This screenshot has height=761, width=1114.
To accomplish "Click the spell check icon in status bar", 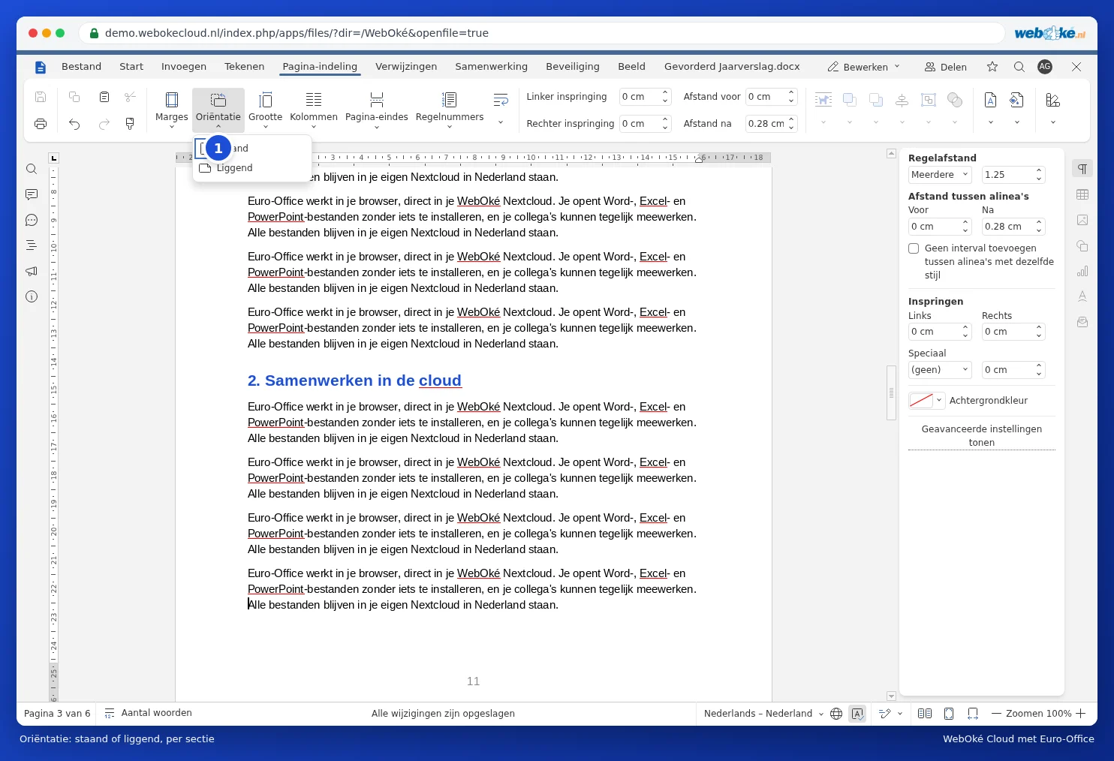I will pos(857,714).
